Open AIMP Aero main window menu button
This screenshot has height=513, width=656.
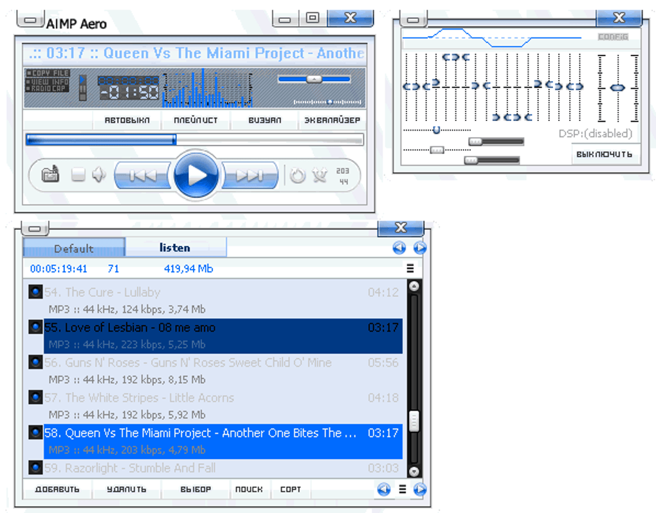pyautogui.click(x=30, y=20)
